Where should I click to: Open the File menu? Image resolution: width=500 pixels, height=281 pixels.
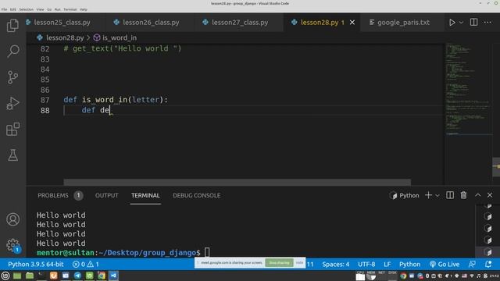(x=4, y=9)
